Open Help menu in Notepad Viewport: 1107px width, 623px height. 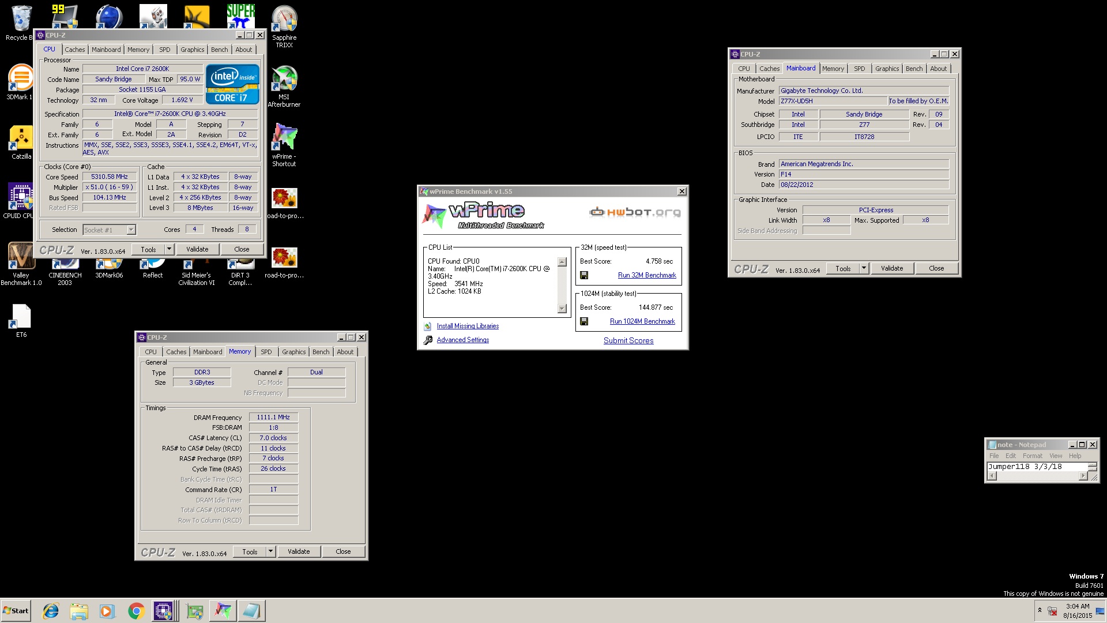tap(1075, 456)
